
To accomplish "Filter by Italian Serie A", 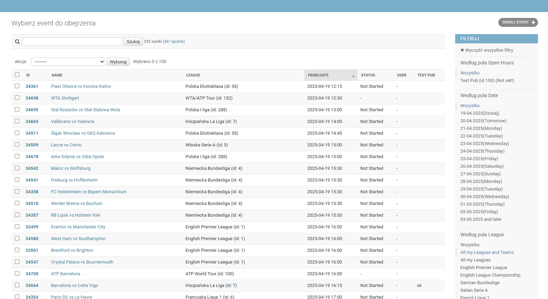I will (474, 290).
